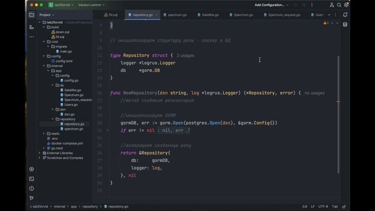
Task: Open the Project view selector dropdown
Action: click(47, 15)
